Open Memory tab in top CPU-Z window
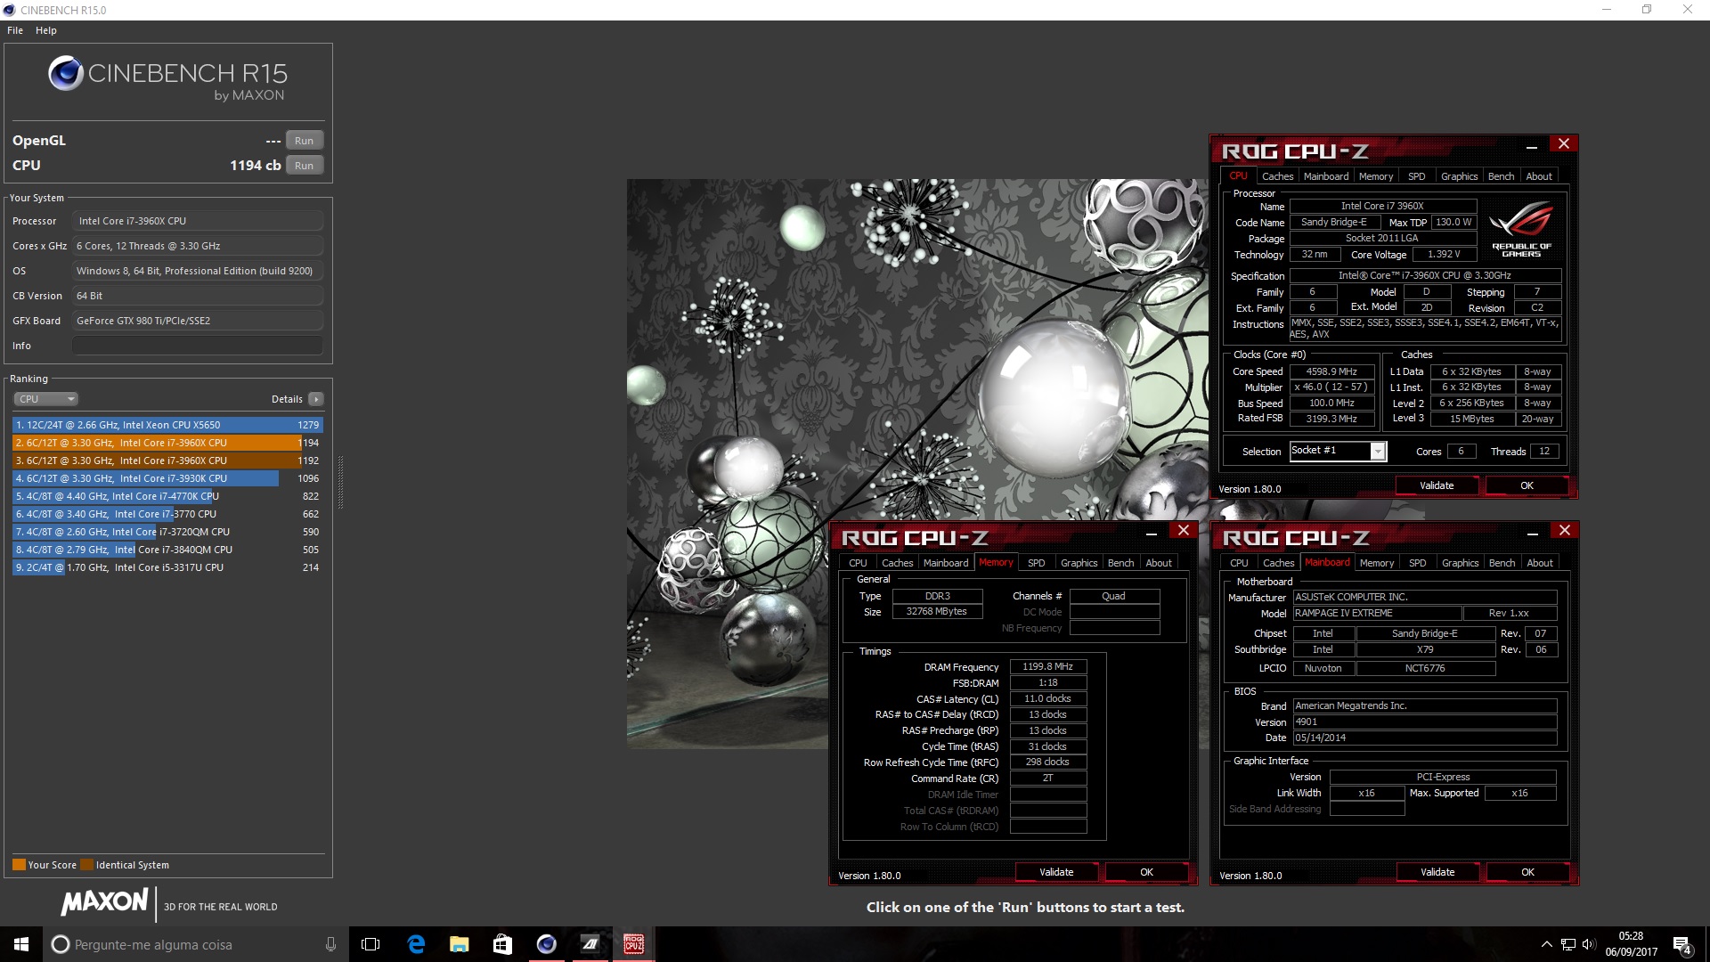This screenshot has width=1710, height=962. tap(1376, 176)
